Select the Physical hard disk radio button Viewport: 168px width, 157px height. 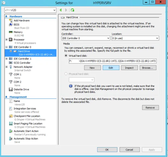pyautogui.click(x=66, y=74)
